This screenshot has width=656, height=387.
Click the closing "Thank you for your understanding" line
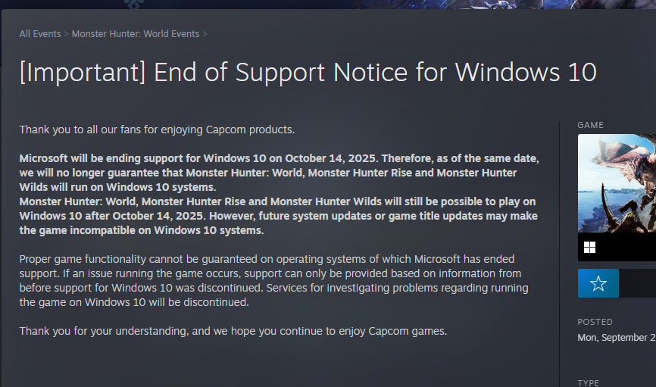233,331
